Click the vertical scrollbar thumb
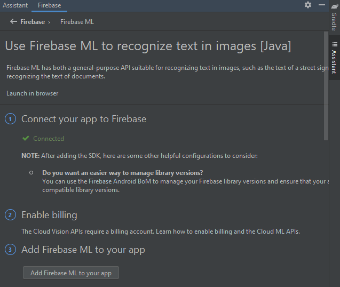 pos(326,85)
